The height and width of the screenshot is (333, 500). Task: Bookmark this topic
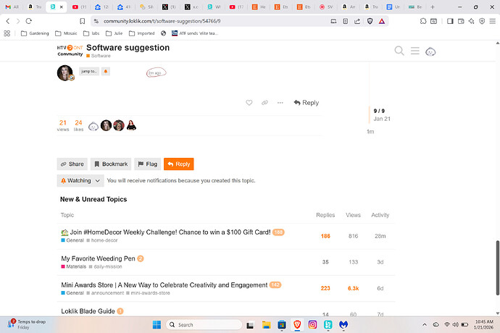[111, 164]
